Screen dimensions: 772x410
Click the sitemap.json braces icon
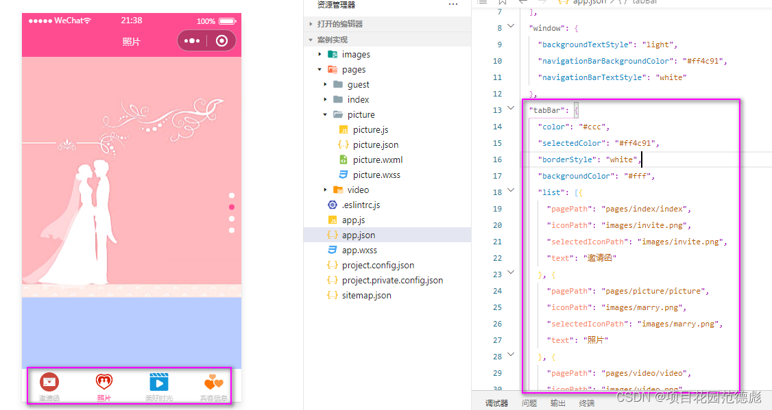[x=333, y=295]
